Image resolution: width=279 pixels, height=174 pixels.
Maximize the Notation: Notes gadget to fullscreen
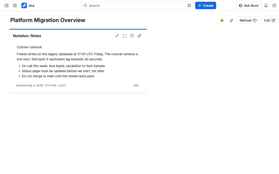point(125,36)
